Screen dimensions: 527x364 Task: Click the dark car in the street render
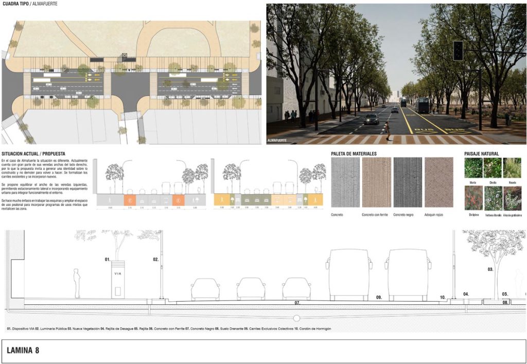371,119
